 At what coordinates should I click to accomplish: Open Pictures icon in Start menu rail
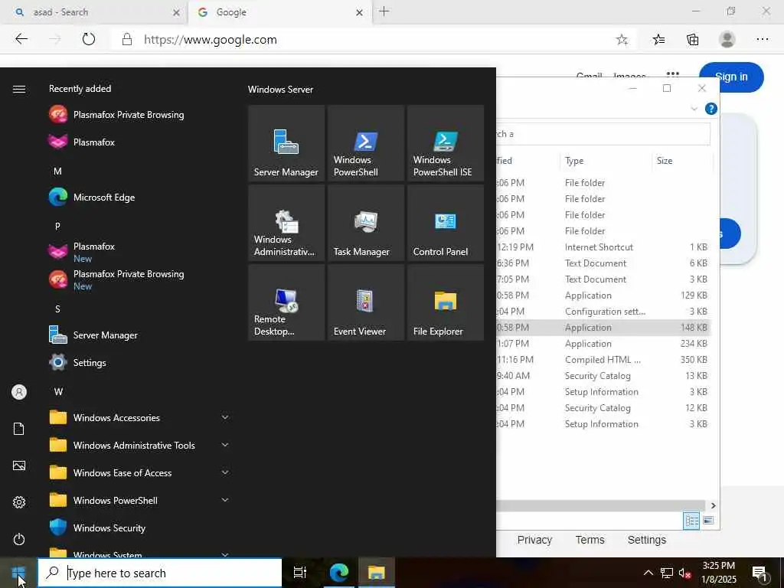[19, 465]
